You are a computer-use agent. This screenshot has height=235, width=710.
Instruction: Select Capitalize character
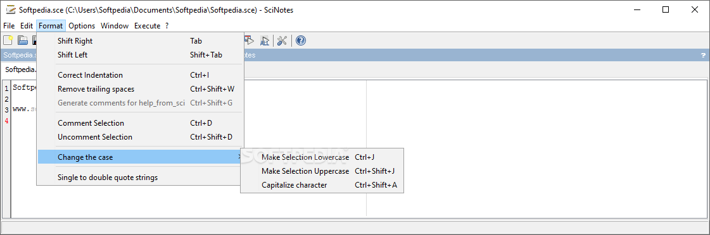pos(322,185)
